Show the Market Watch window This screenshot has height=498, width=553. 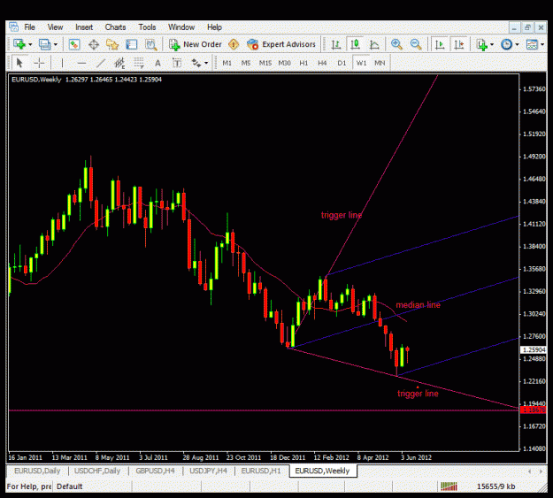(x=74, y=44)
